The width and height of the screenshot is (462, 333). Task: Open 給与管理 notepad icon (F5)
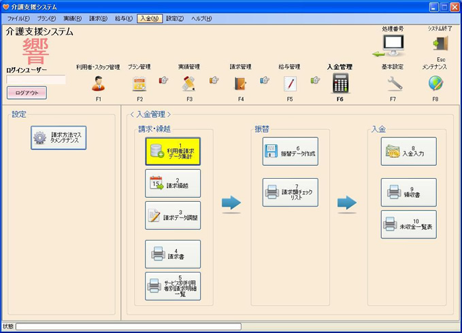click(289, 84)
